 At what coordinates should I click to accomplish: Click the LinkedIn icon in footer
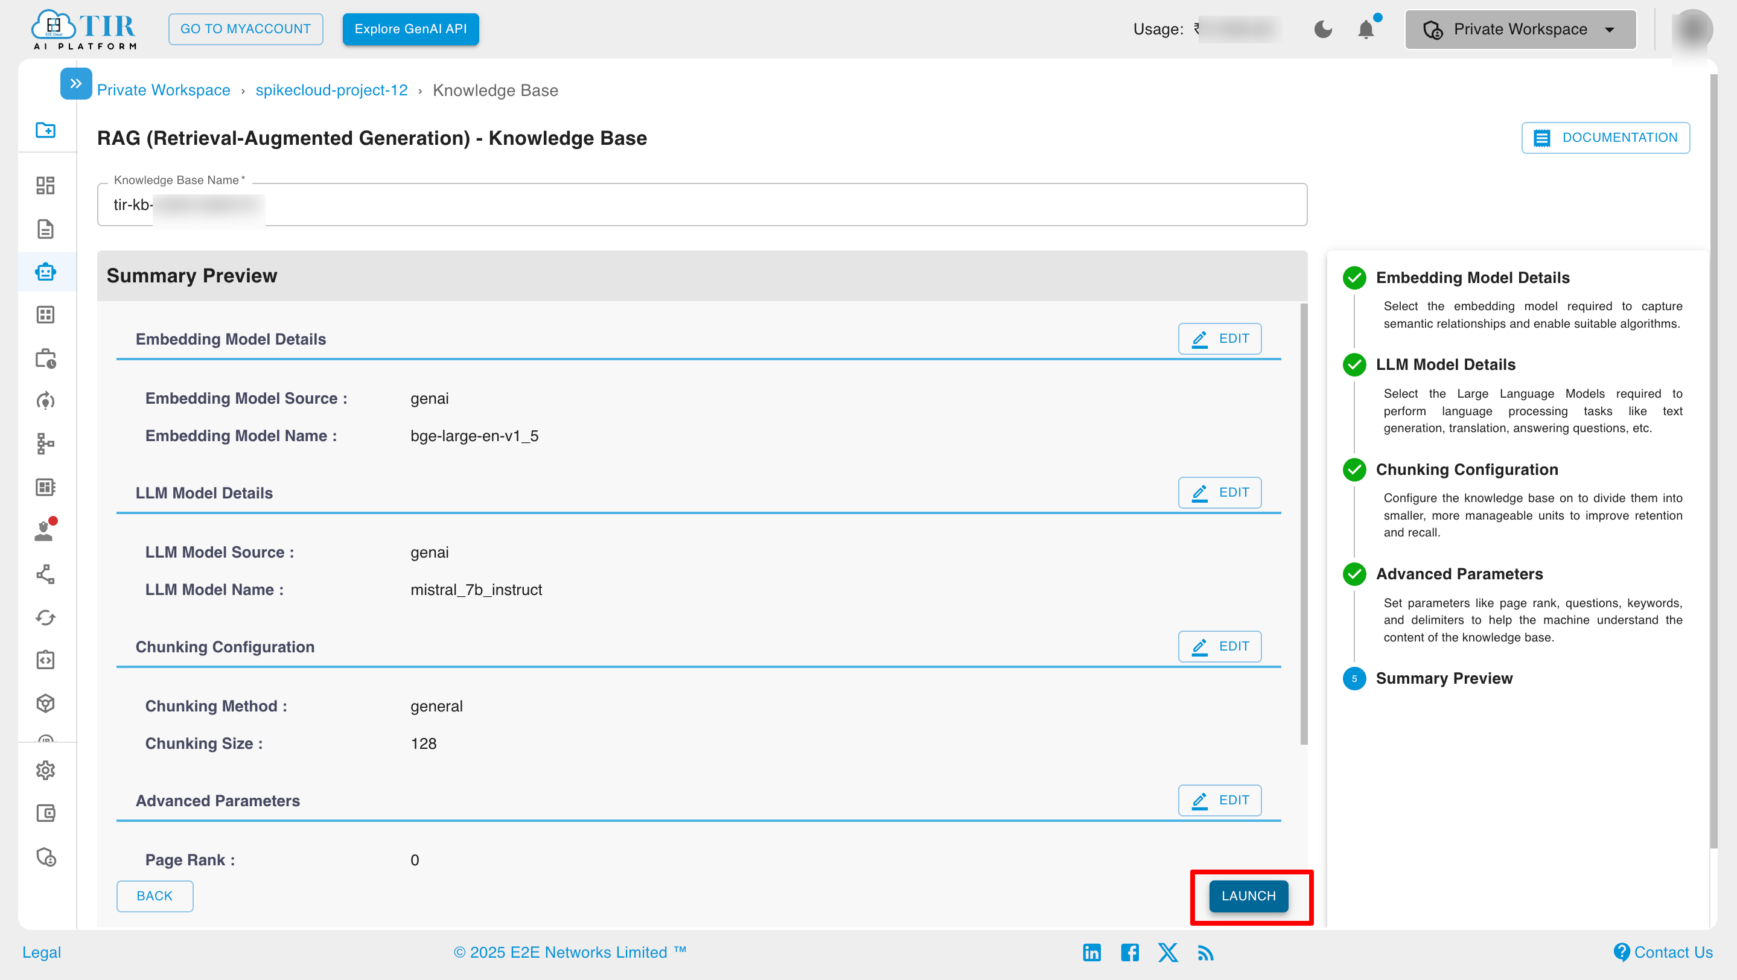pyautogui.click(x=1092, y=952)
